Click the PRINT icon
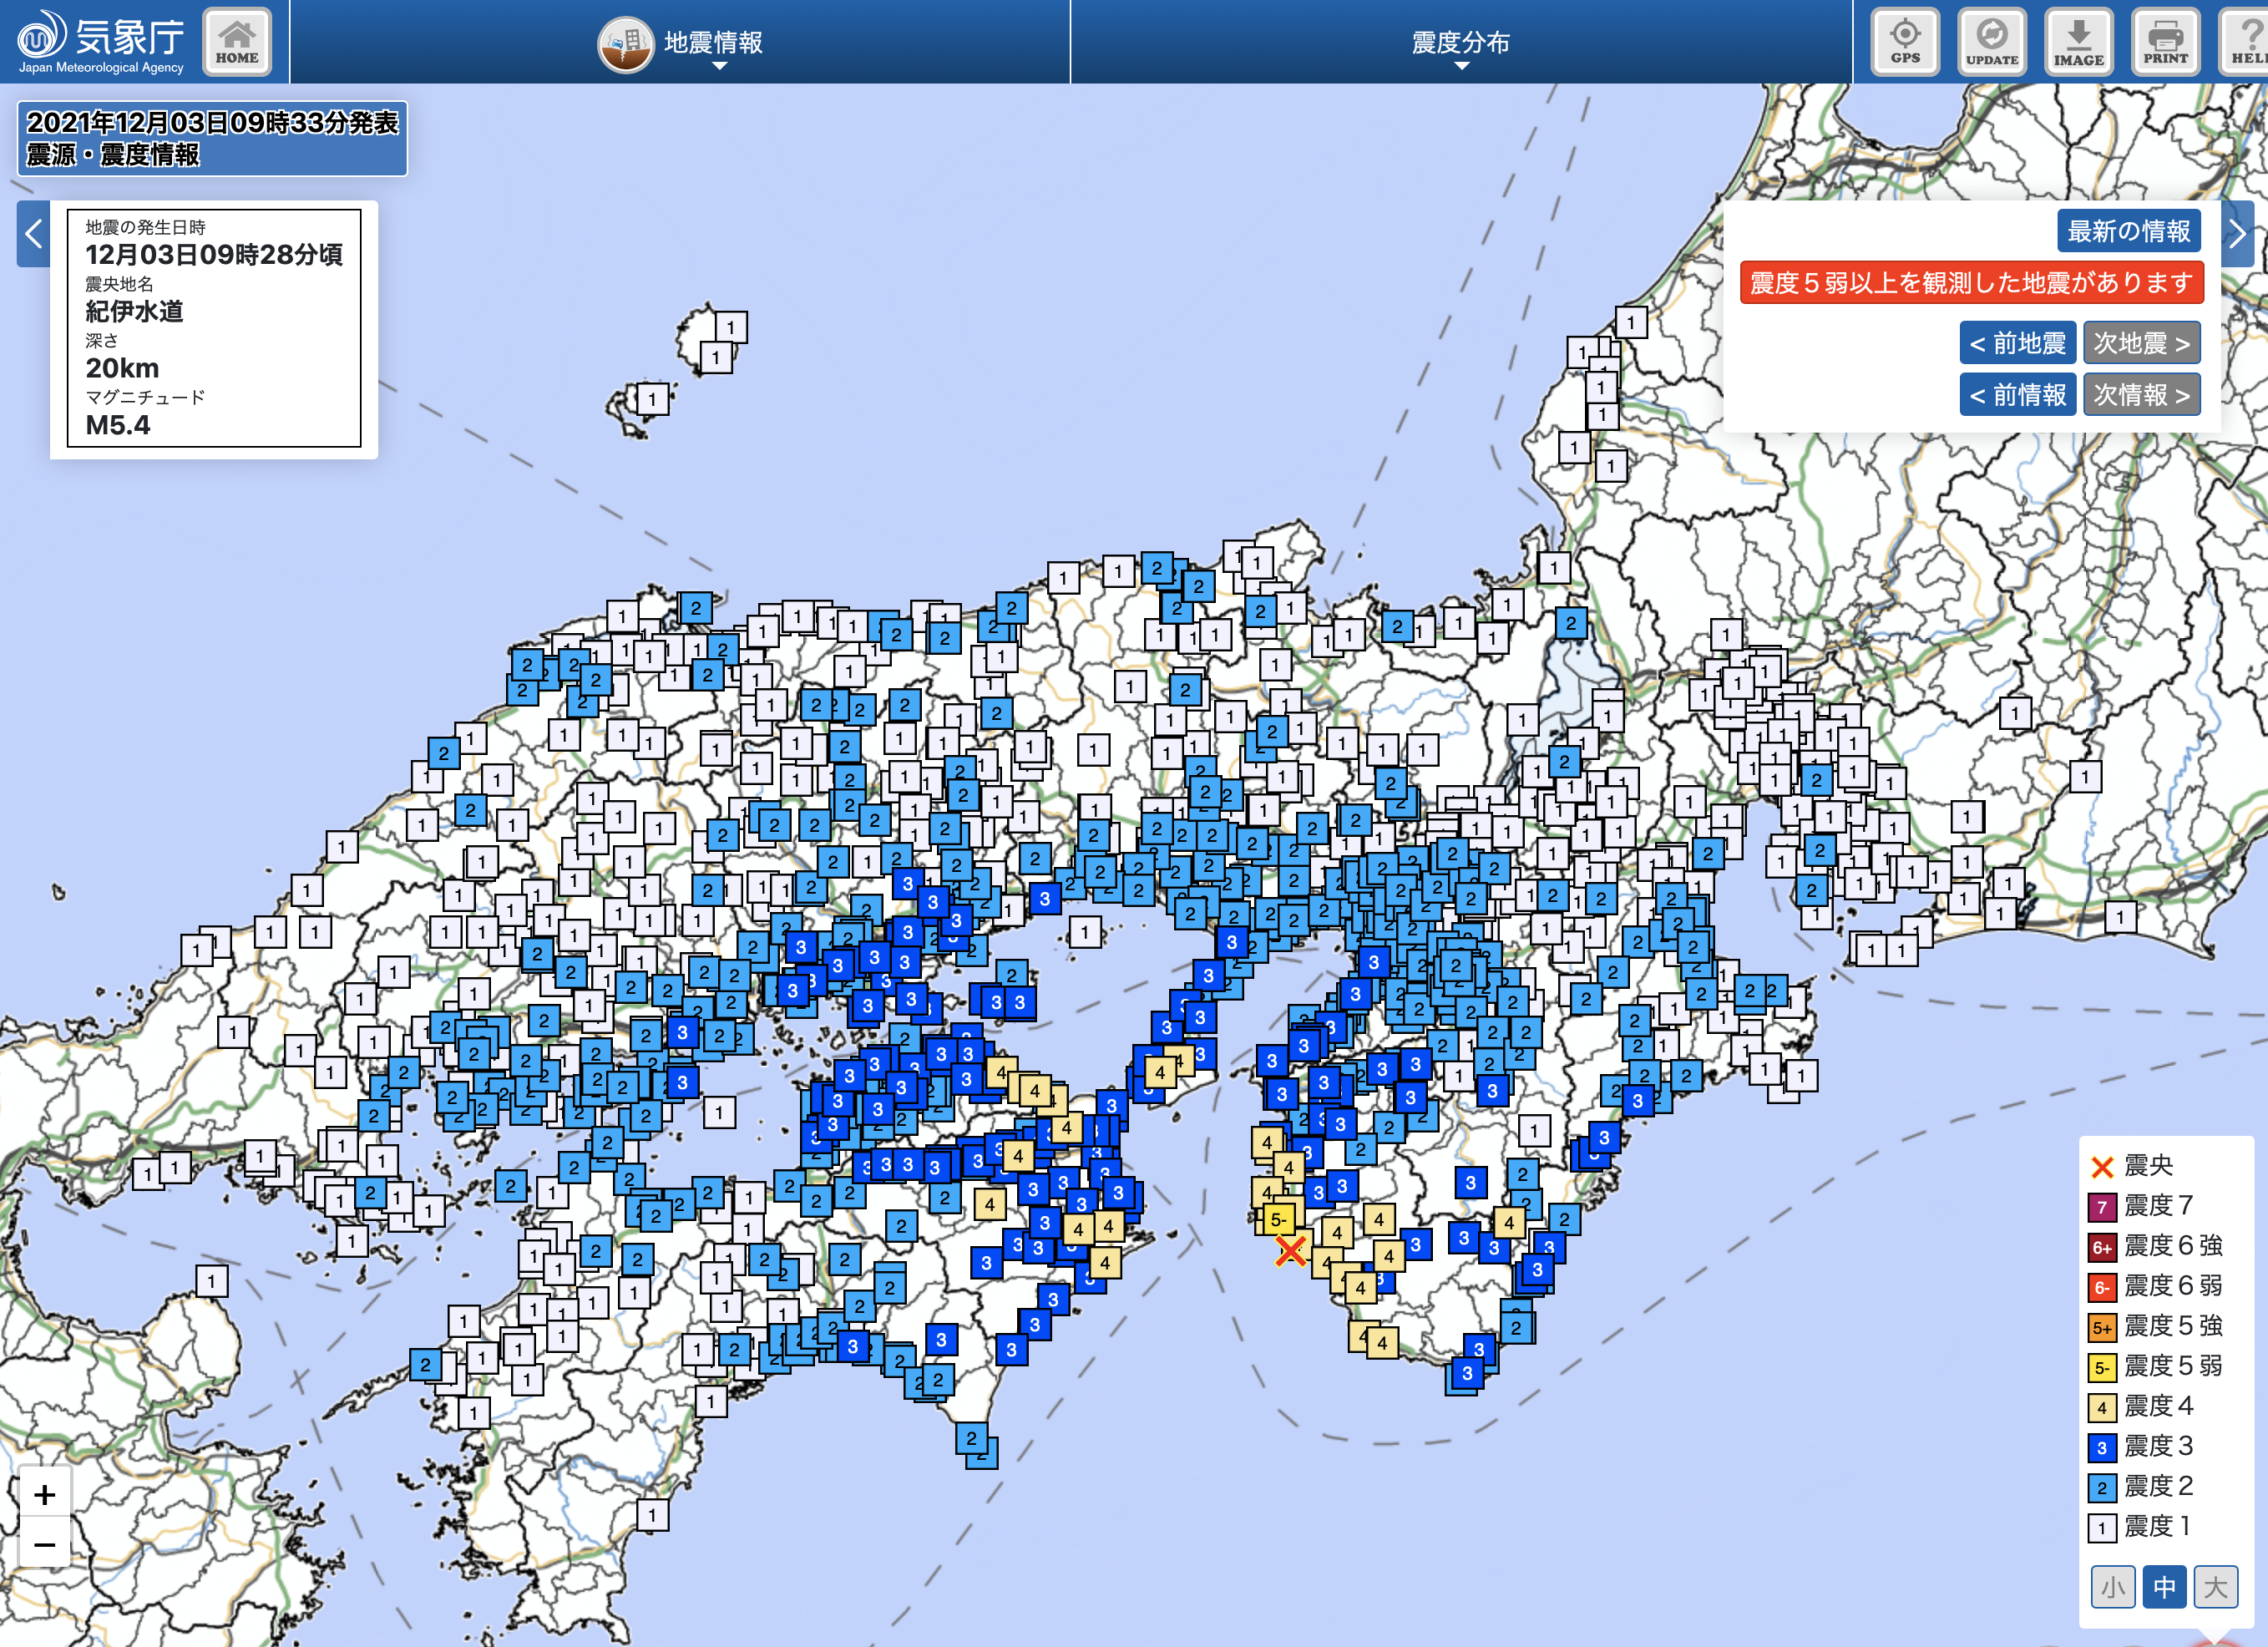2268x1647 pixels. coord(2165,42)
